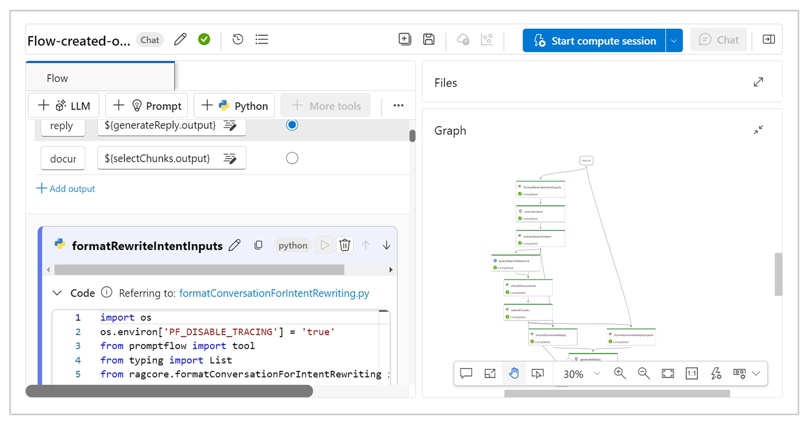Screen dimensions: 808x425
Task: Click the reply output name field
Action: pos(63,126)
